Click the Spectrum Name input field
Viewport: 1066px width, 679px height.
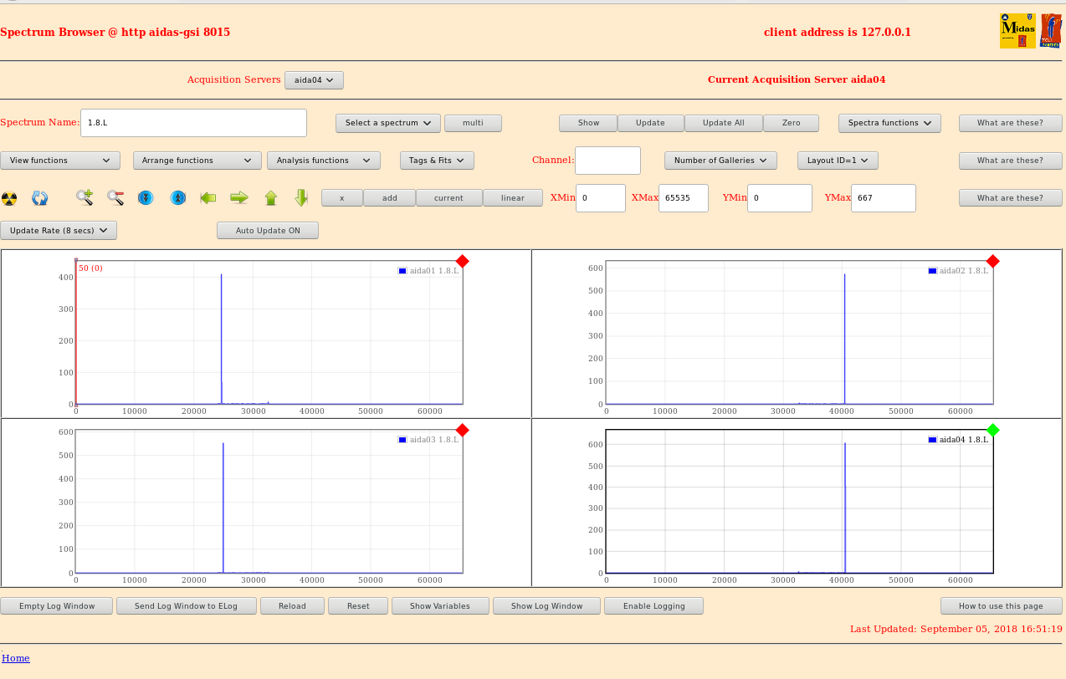[x=193, y=123]
